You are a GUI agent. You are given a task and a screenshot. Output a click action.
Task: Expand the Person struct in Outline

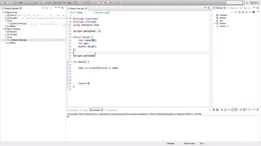(215, 24)
